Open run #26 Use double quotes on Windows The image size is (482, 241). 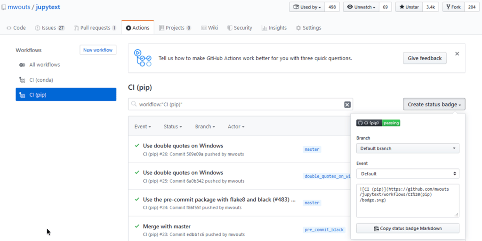tap(183, 146)
